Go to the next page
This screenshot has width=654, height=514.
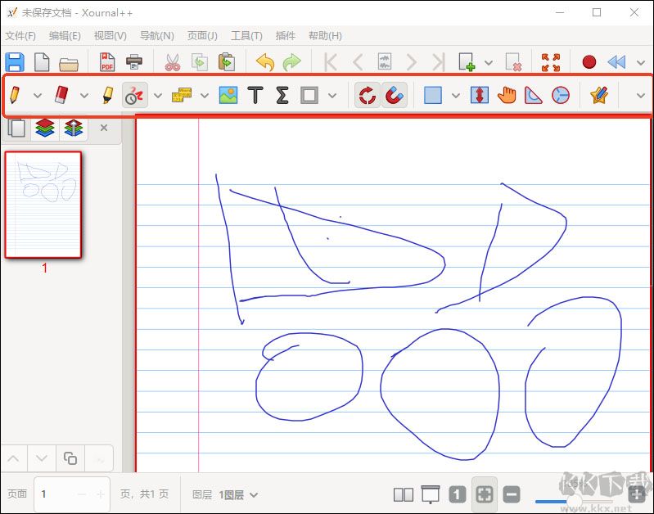coord(411,62)
